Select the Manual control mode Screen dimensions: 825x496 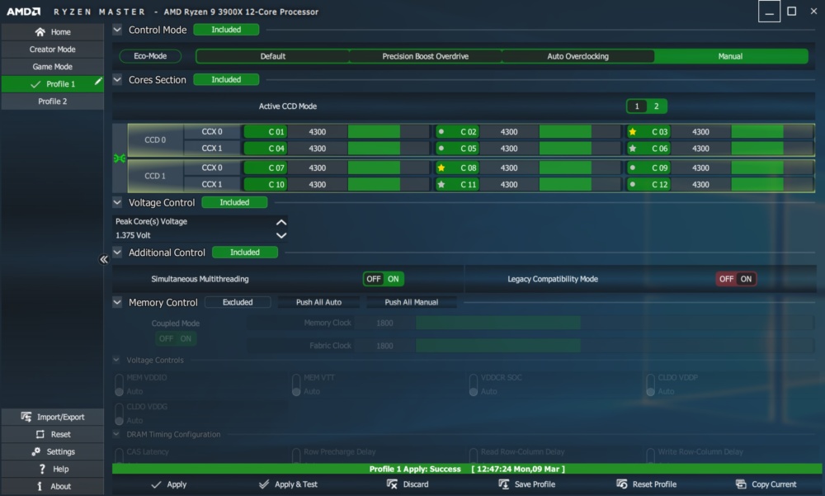[731, 56]
